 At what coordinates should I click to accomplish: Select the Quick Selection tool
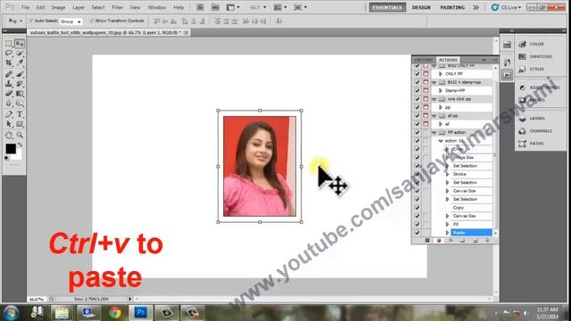[x=20, y=53]
